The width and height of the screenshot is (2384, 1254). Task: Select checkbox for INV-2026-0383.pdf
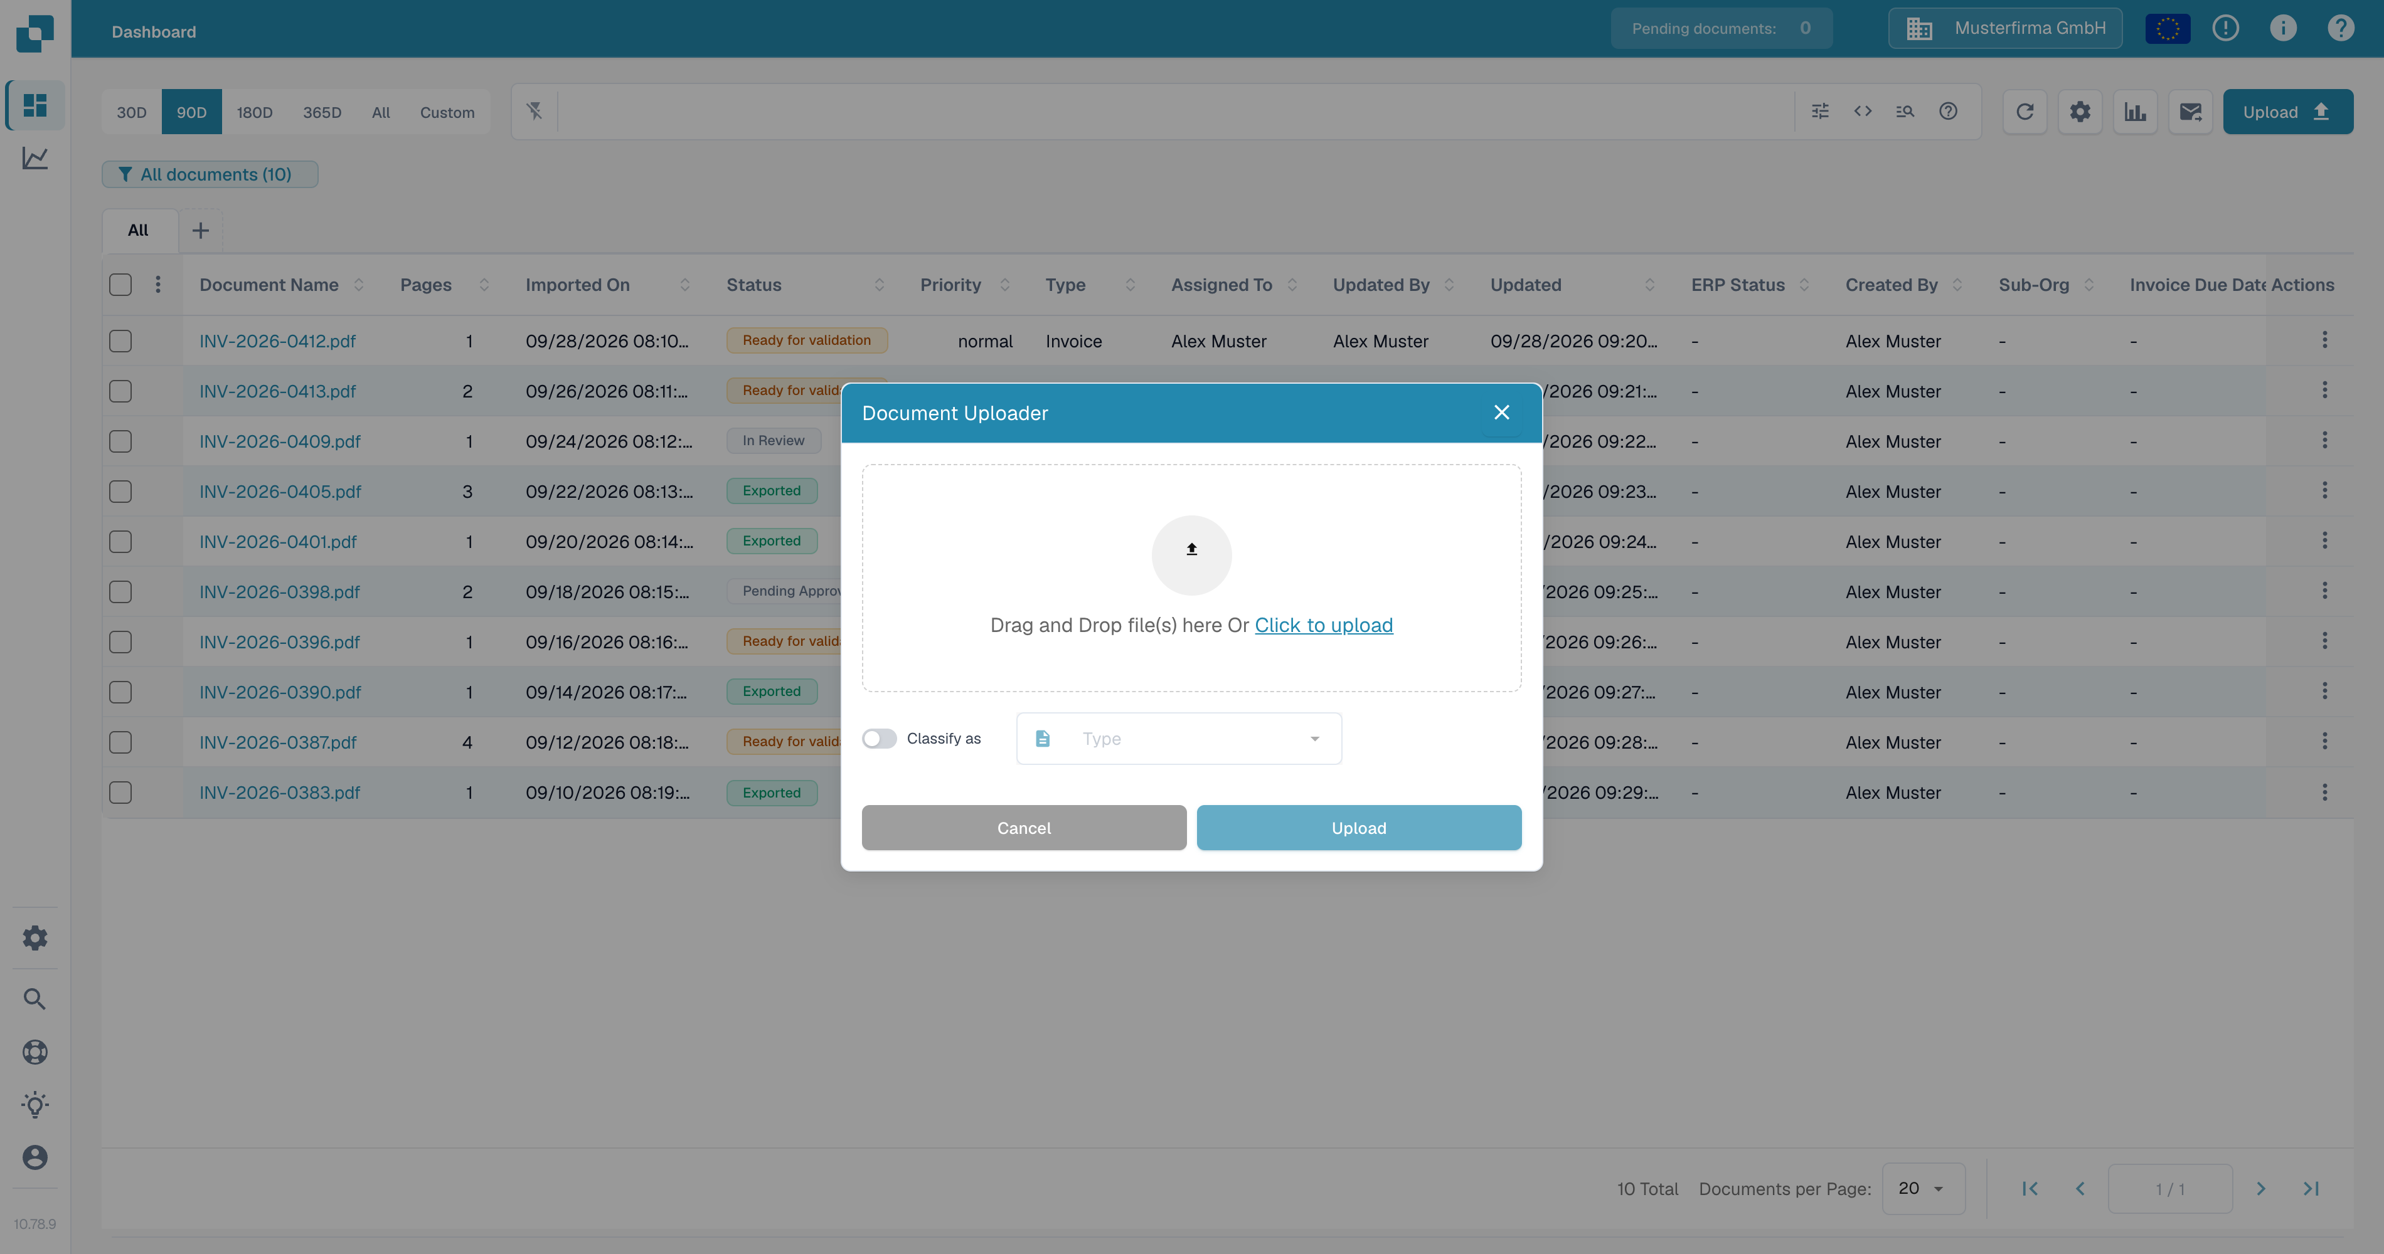click(120, 793)
